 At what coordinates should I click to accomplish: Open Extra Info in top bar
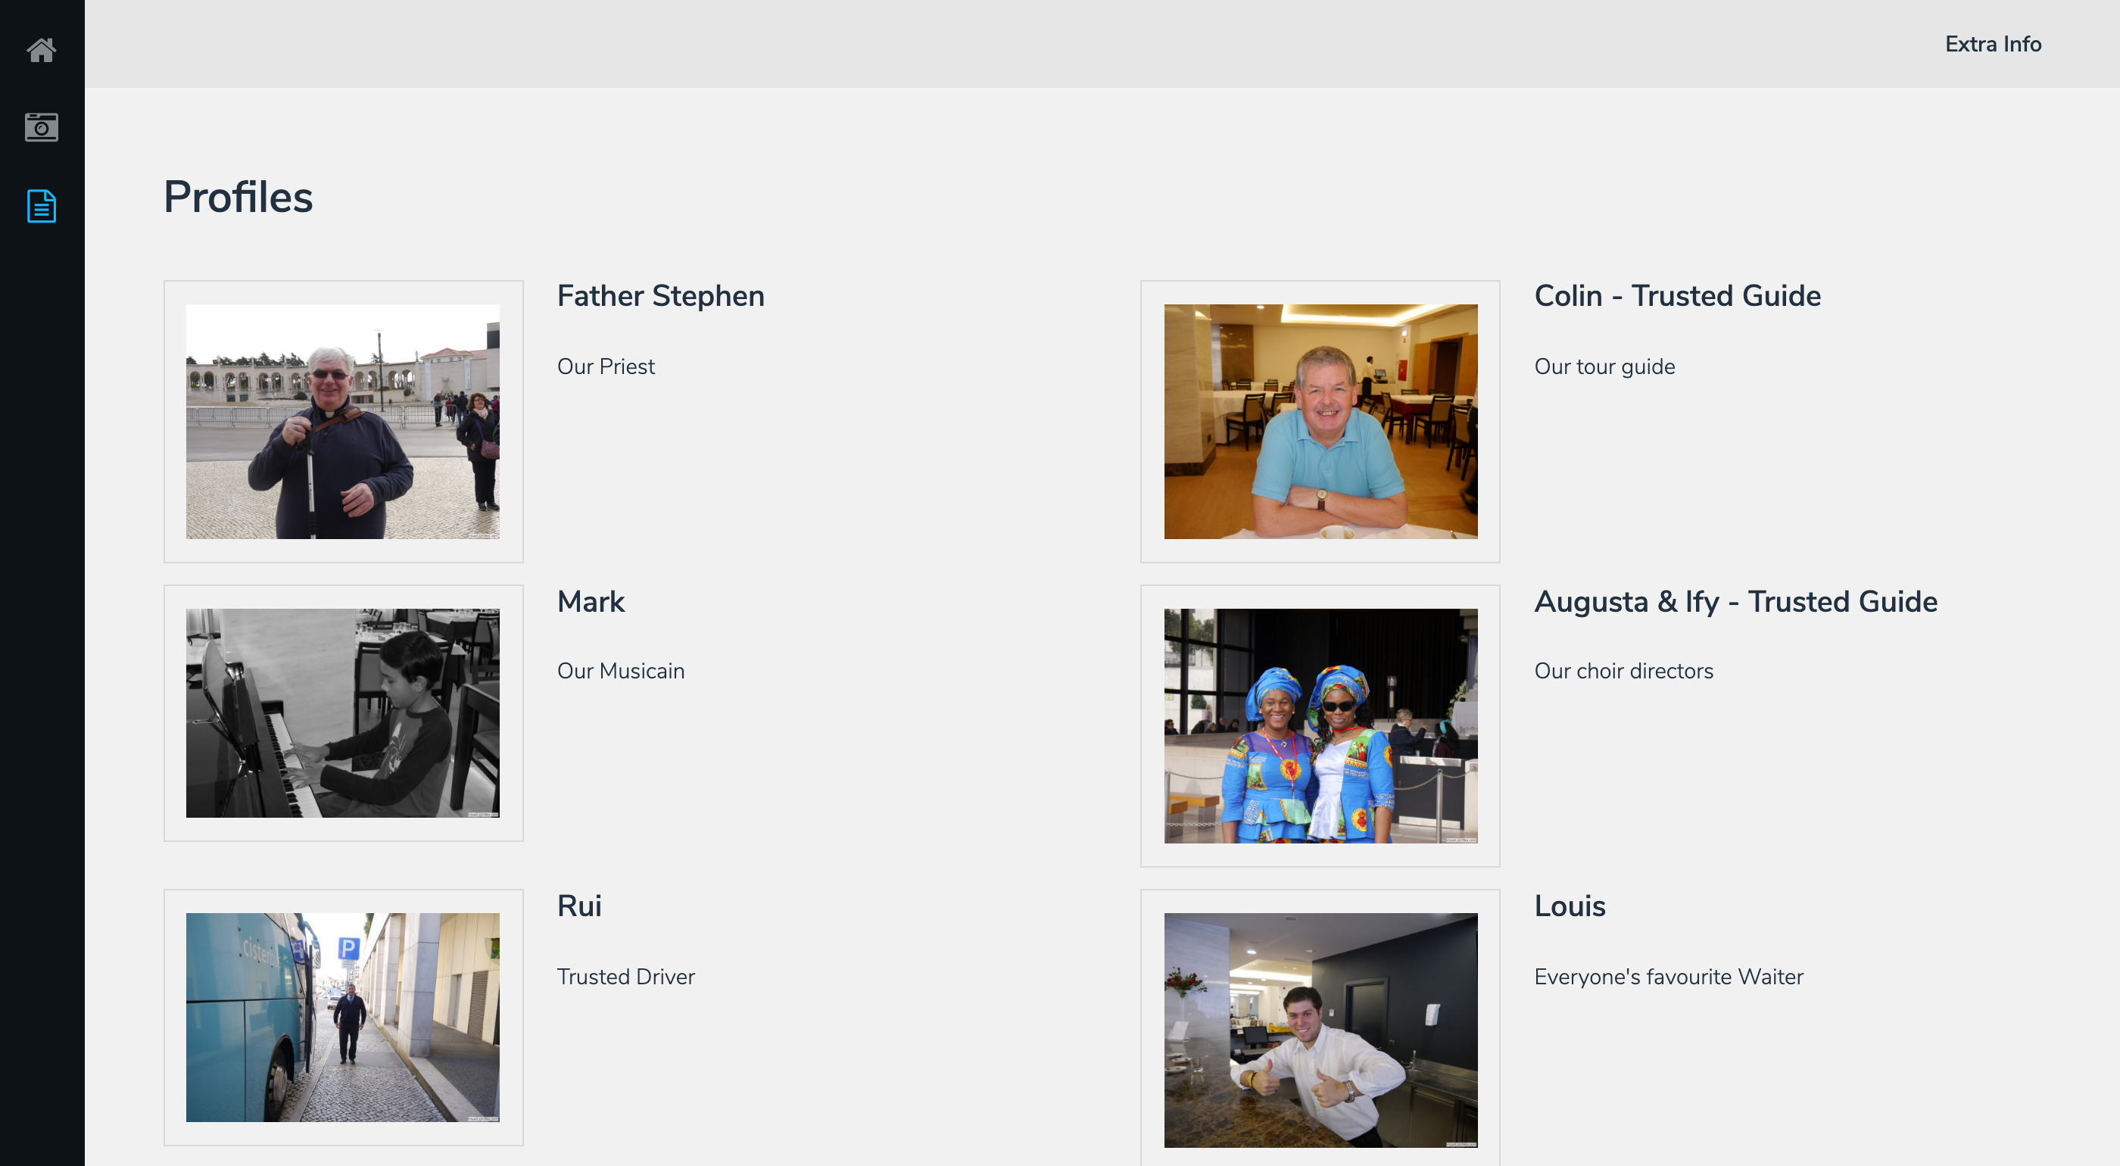pyautogui.click(x=1993, y=45)
